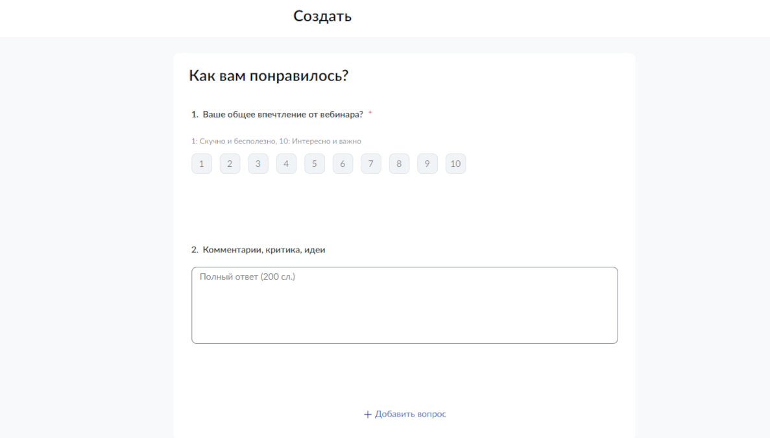Pick rating 8 on the scale
This screenshot has height=438, width=770.
coord(399,164)
